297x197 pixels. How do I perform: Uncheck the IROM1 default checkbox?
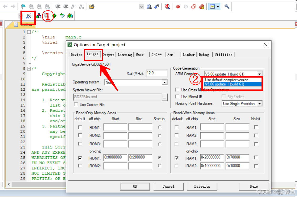pyautogui.click(x=80, y=158)
